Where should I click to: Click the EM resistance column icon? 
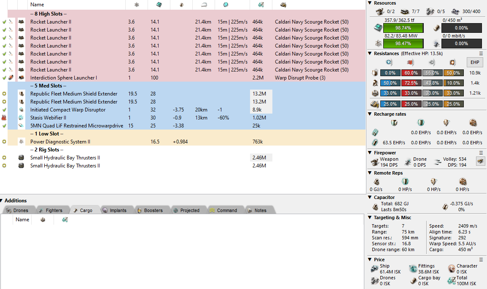[389, 63]
